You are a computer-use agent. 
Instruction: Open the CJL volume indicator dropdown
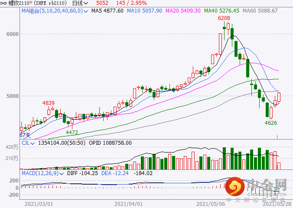click(x=28, y=143)
